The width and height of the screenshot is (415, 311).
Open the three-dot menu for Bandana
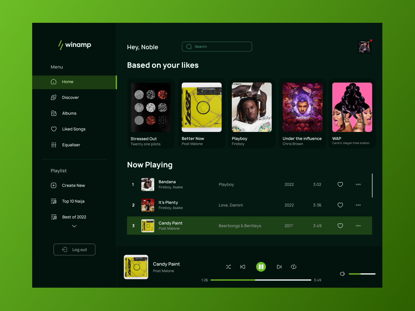[x=358, y=184]
